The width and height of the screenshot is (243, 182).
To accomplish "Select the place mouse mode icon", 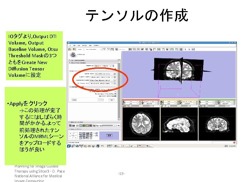I will (189, 49).
